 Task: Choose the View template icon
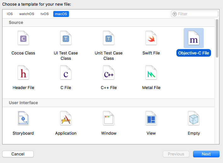coord(151,118)
